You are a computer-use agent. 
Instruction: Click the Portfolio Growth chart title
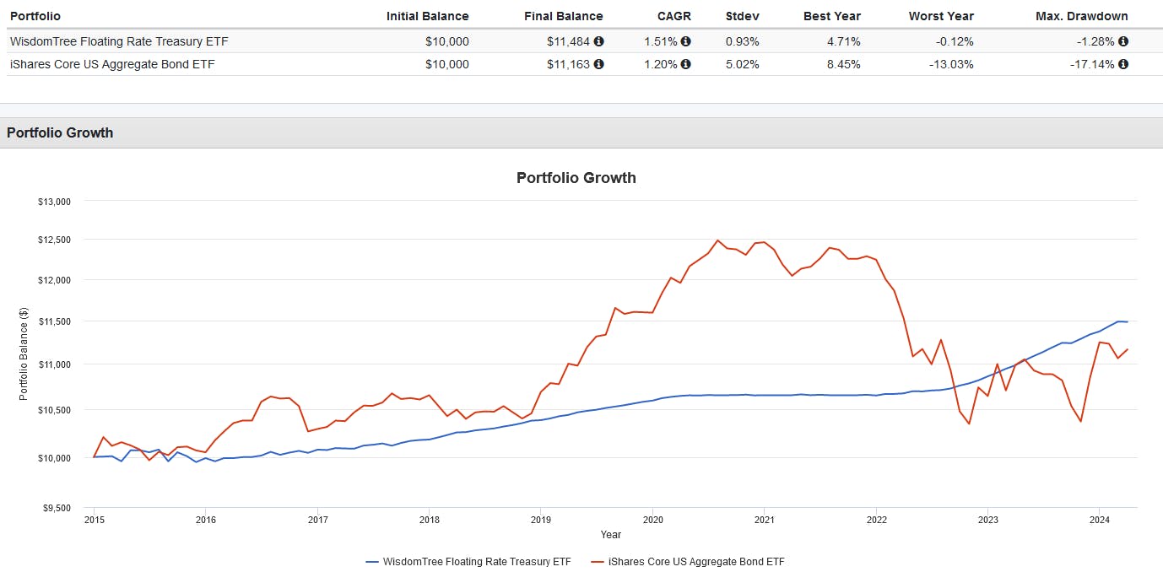(576, 178)
